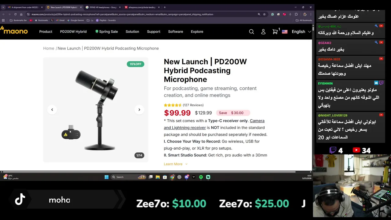Show previous product image arrow
This screenshot has height=220, width=391.
(52, 110)
